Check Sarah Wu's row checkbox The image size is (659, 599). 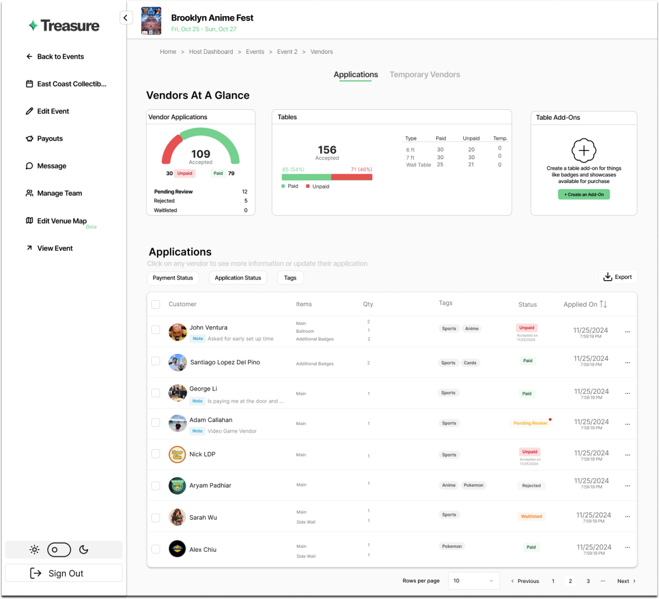156,517
